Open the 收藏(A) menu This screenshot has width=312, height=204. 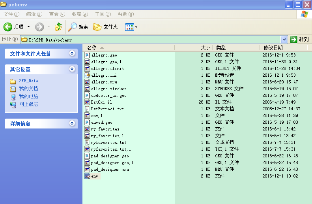pos(80,14)
